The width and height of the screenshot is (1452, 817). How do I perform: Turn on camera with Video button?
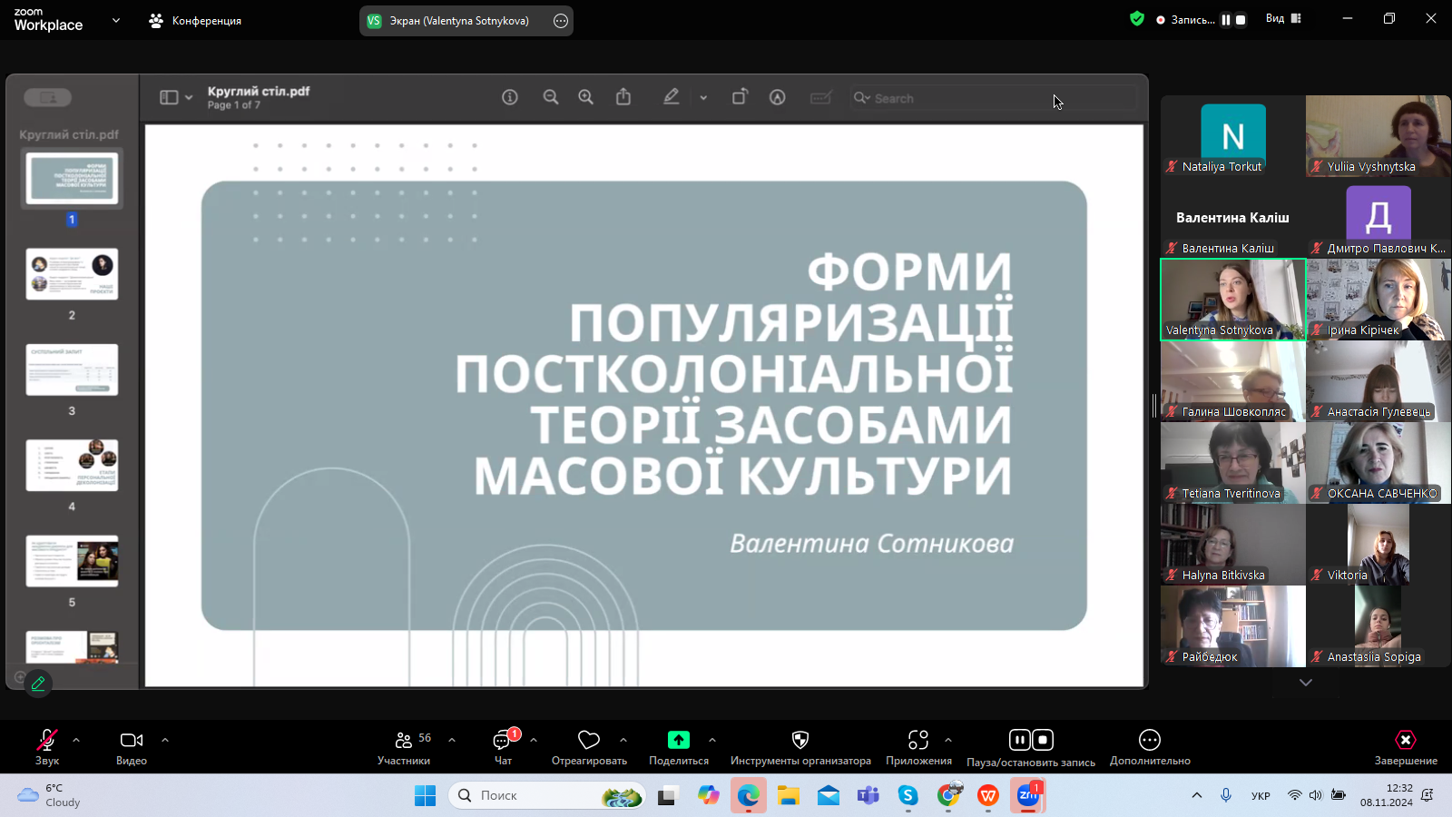coord(132,748)
